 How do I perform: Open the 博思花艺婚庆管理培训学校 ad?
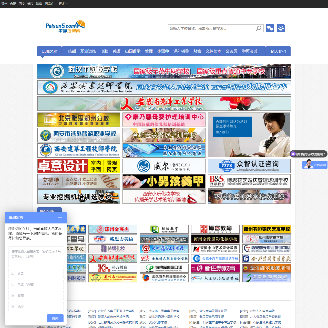[x=249, y=181]
